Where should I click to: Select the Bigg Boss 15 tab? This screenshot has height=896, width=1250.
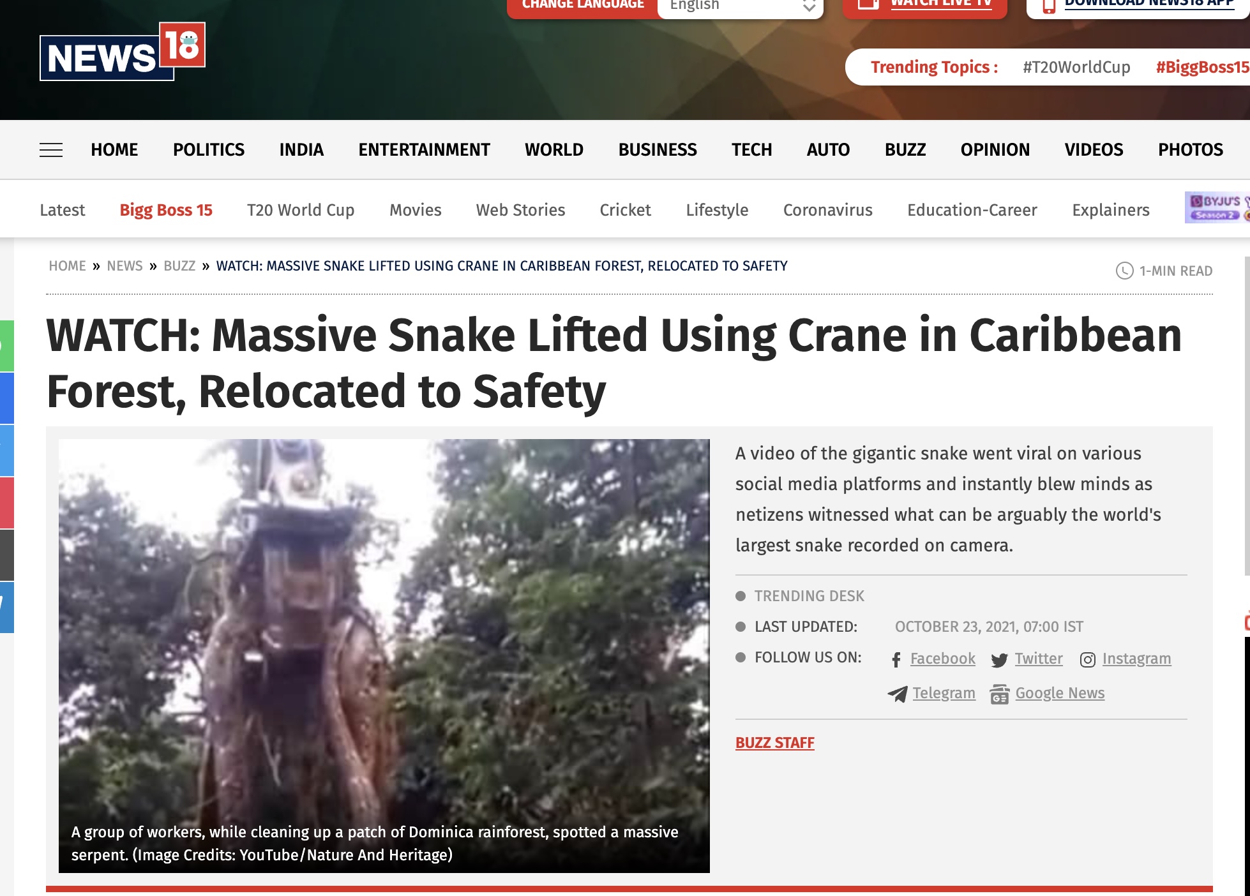[x=166, y=210]
